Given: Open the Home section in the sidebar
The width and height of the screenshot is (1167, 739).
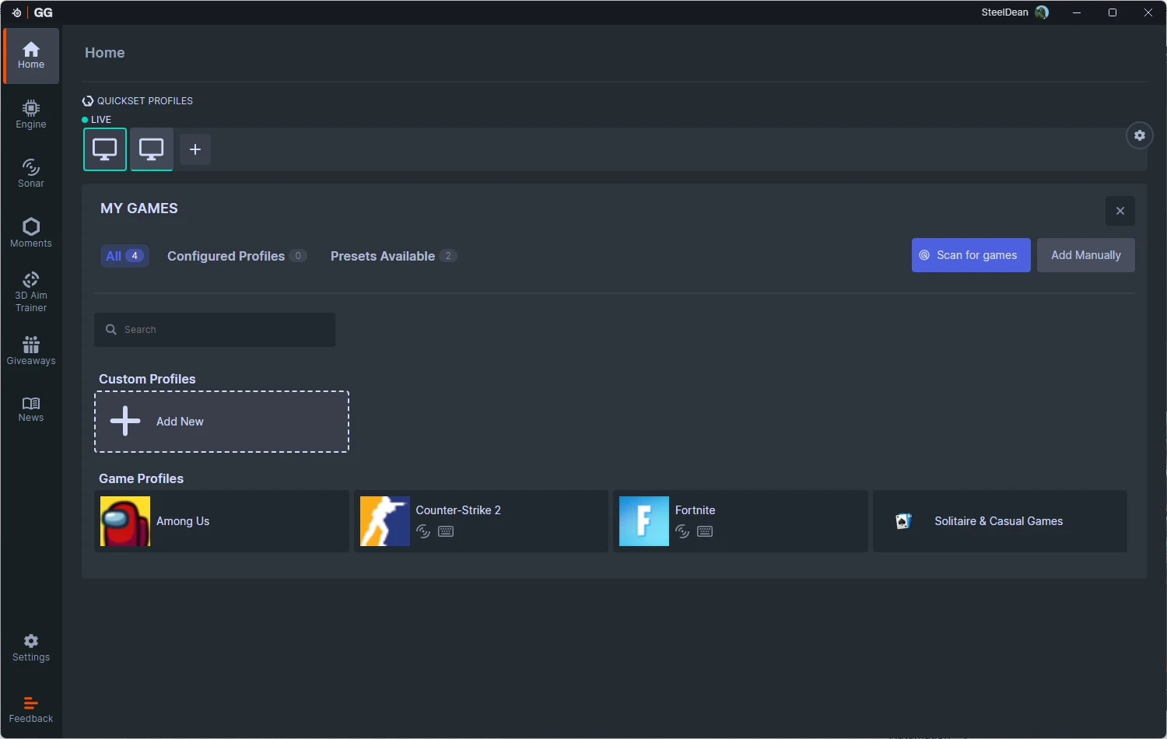Looking at the screenshot, I should (x=31, y=56).
